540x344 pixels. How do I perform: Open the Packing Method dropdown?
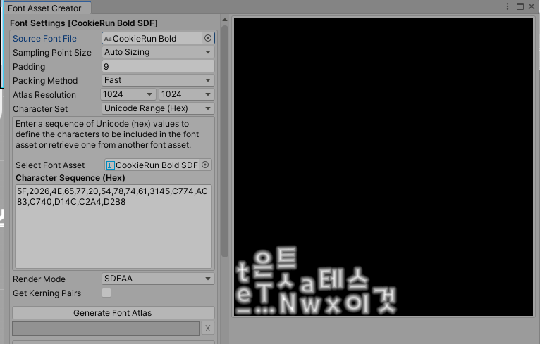click(x=158, y=80)
